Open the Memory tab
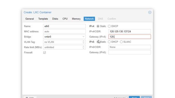This screenshot has height=98, width=175. point(76,19)
